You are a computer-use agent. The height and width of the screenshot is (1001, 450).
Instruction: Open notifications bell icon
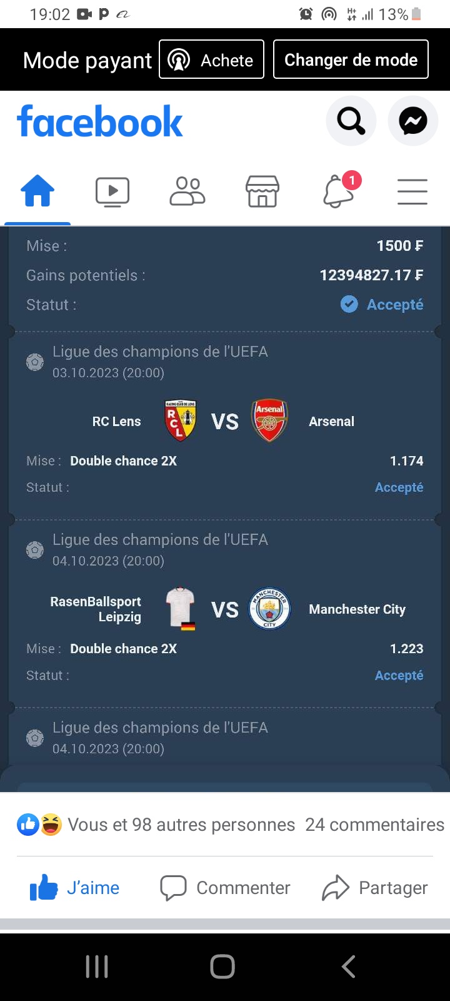coord(339,191)
